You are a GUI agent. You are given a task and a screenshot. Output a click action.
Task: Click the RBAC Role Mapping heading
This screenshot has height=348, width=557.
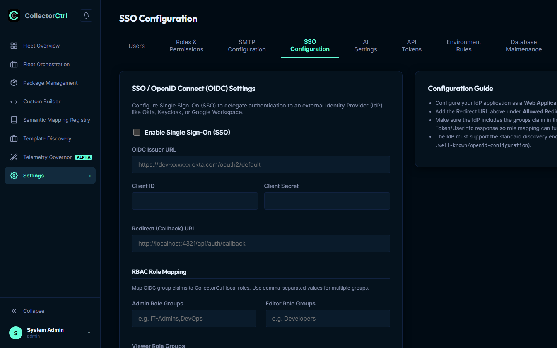tap(159, 272)
